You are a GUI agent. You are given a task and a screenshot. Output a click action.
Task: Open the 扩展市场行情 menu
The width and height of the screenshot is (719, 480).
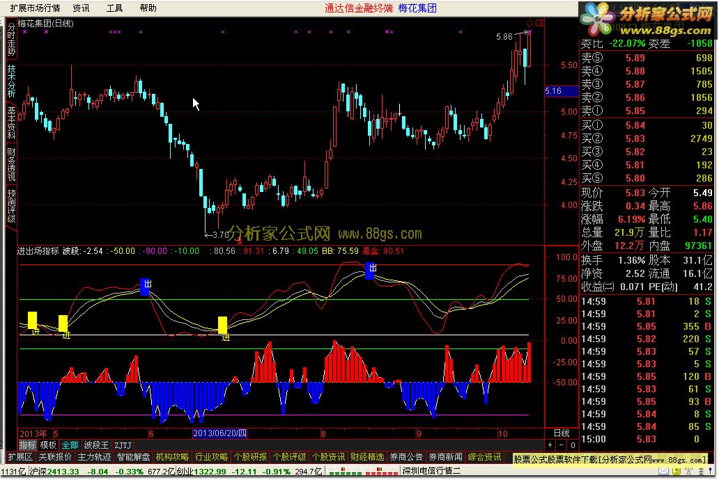pos(34,8)
